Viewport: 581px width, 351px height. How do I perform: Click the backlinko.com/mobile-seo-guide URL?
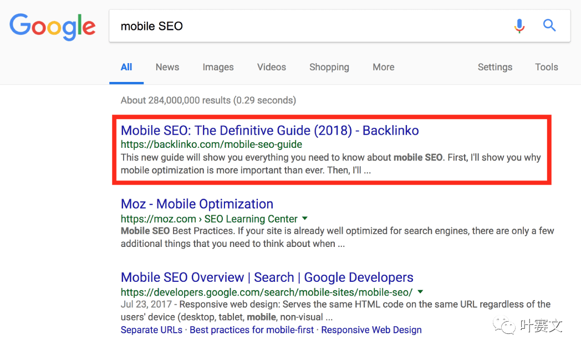[211, 144]
